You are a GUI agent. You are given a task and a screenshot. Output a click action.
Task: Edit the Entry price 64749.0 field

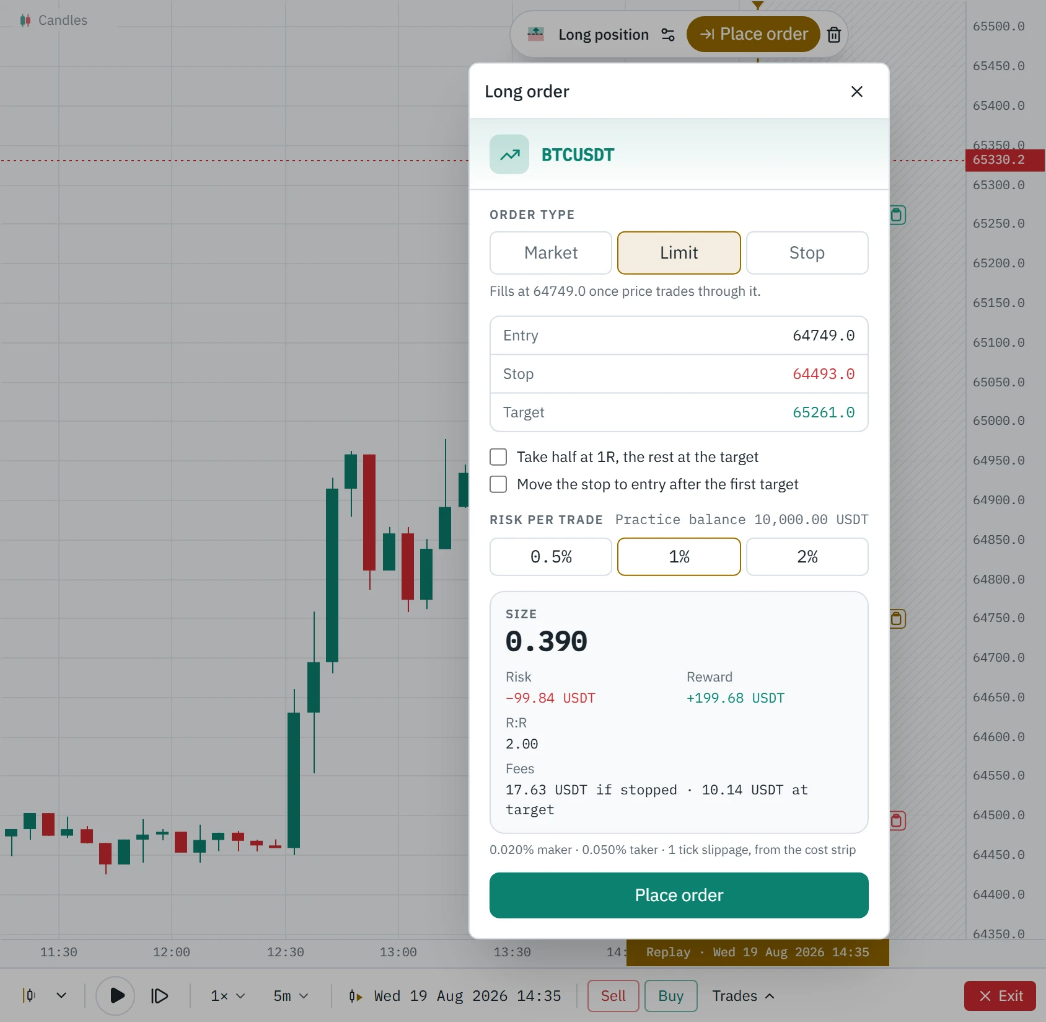(x=679, y=335)
